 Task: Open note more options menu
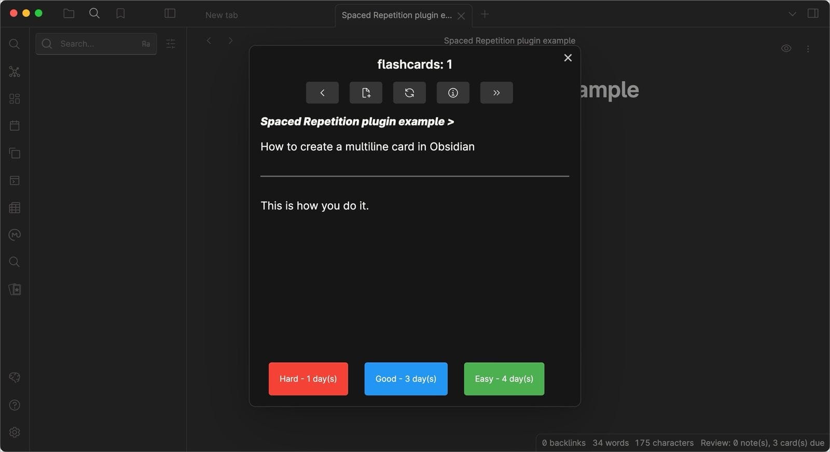[x=808, y=49]
